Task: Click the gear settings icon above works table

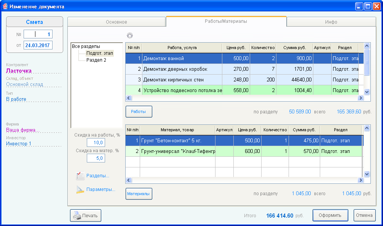Action: (130, 36)
